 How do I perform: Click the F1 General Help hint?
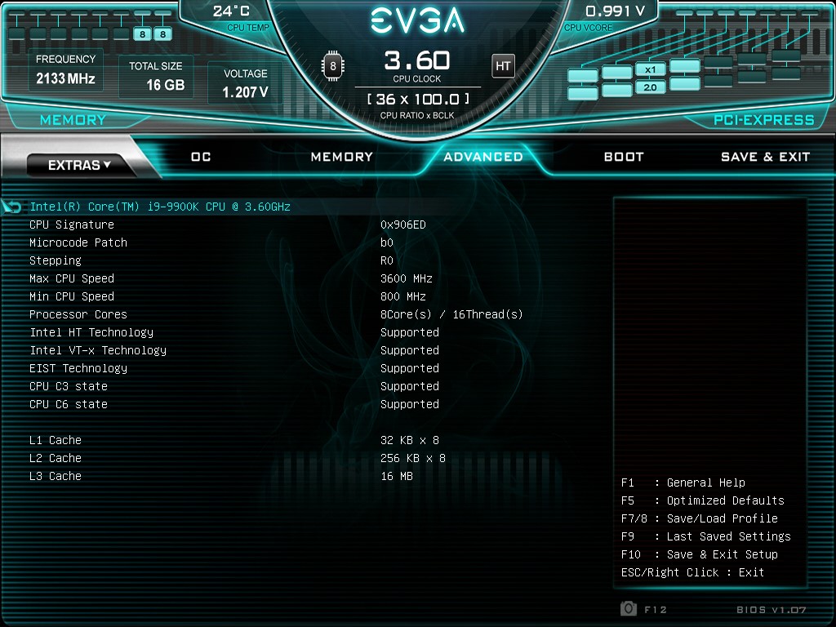coord(683,482)
